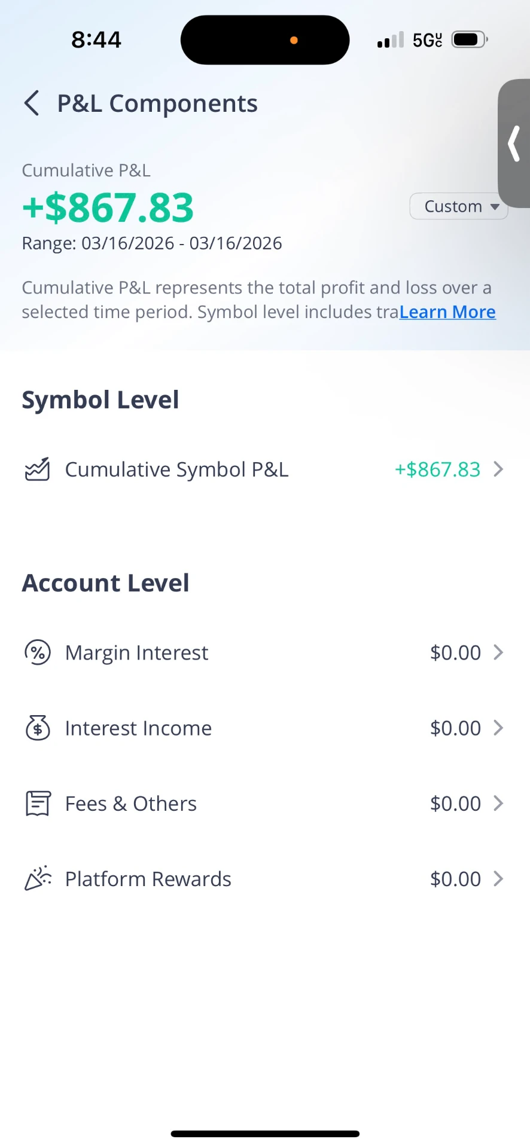Open the Custom date range dropdown
This screenshot has width=530, height=1148.
pos(459,206)
